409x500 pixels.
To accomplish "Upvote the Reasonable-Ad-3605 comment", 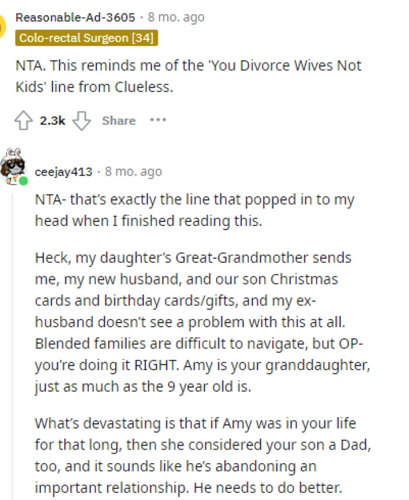I will click(24, 121).
